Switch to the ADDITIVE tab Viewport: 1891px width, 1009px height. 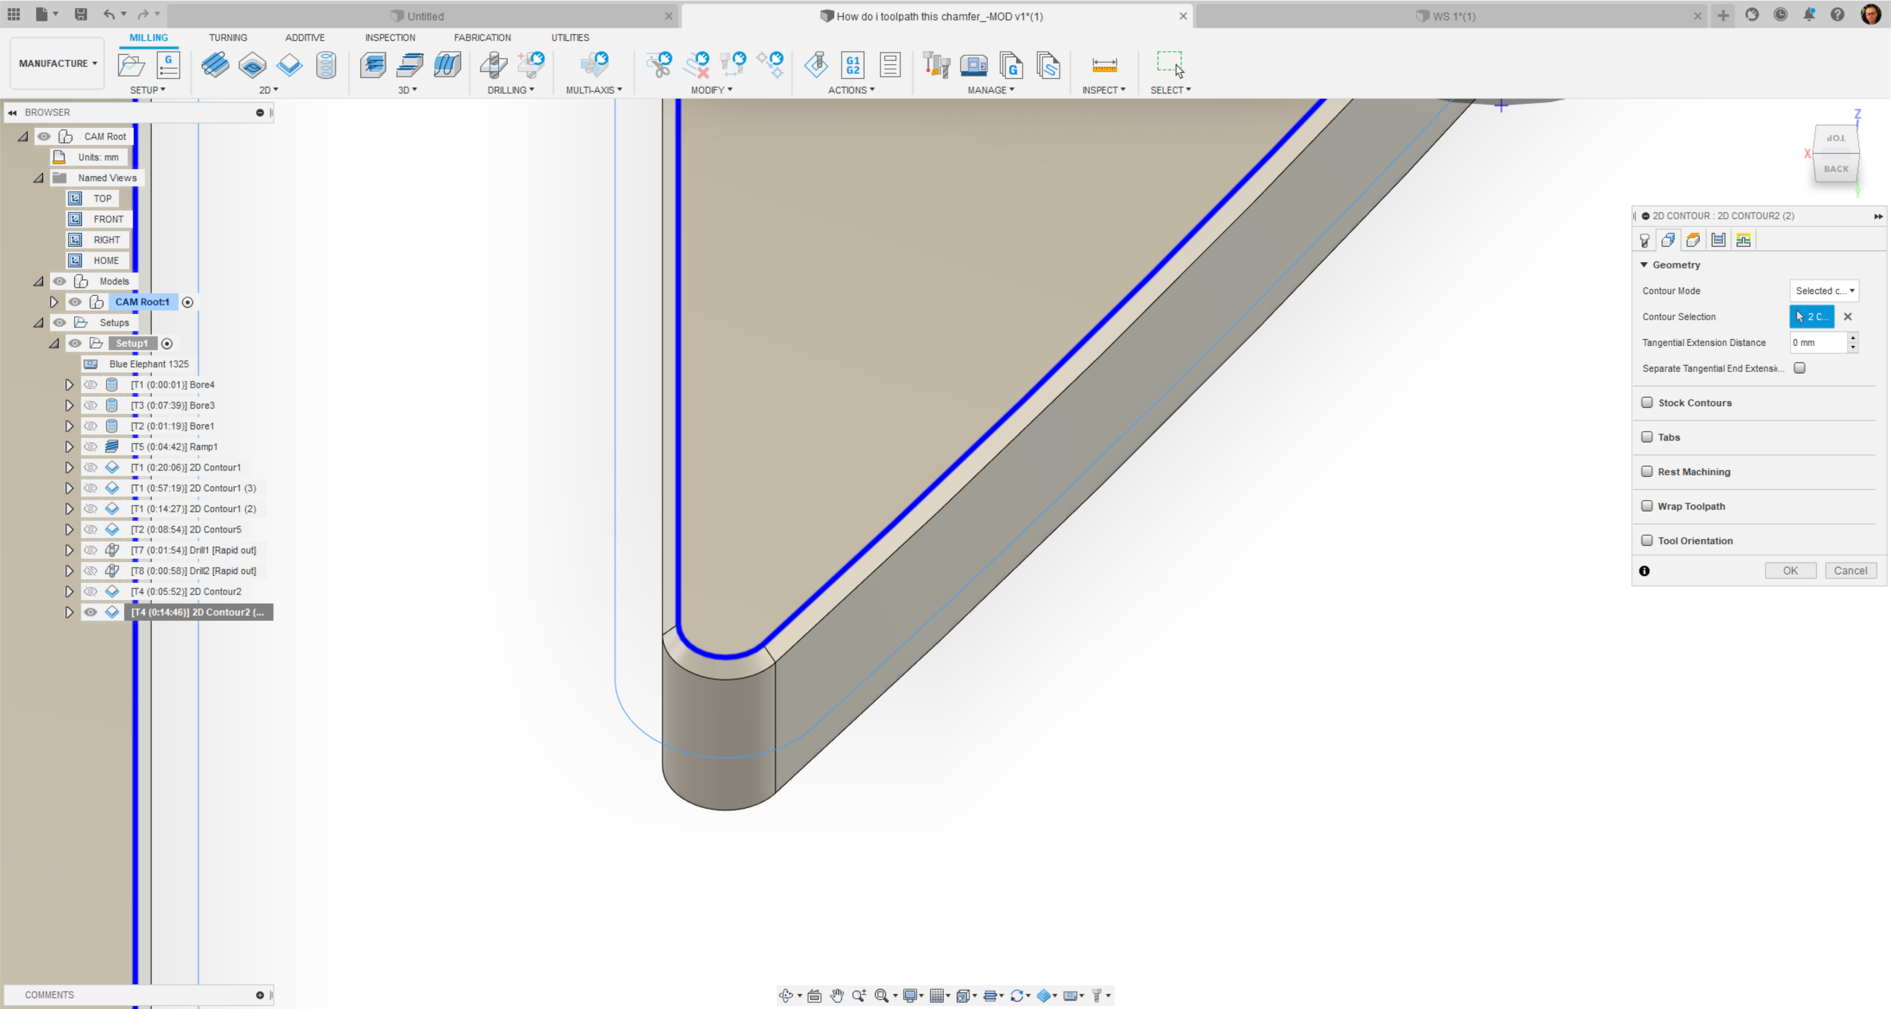point(305,37)
